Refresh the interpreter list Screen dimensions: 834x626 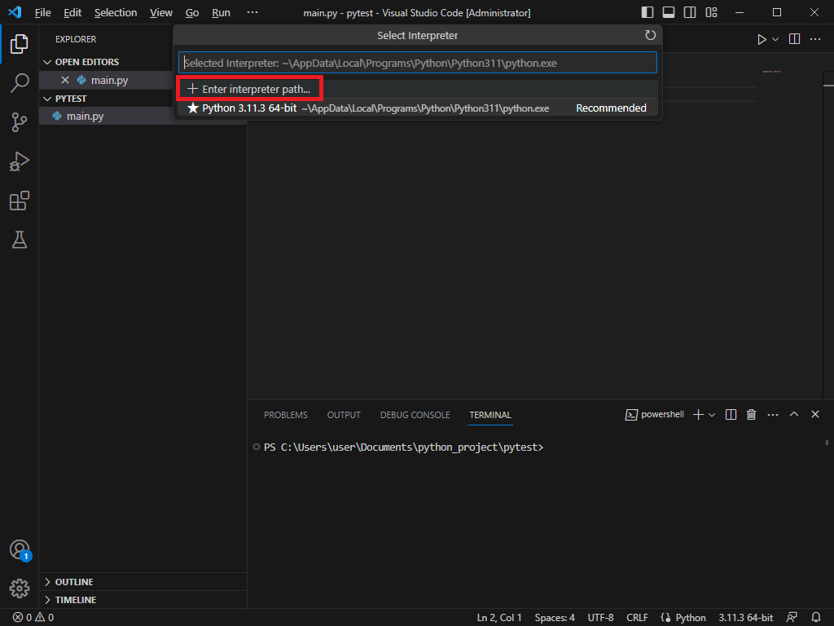click(x=650, y=35)
